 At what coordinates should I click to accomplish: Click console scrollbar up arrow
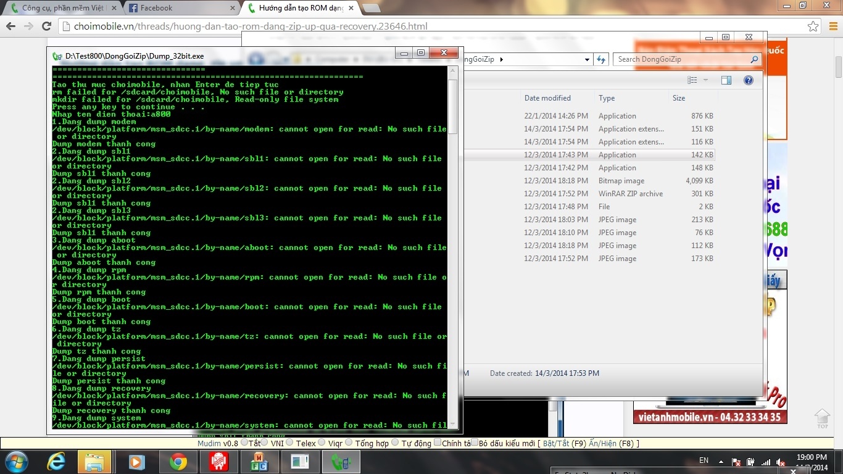click(x=453, y=71)
